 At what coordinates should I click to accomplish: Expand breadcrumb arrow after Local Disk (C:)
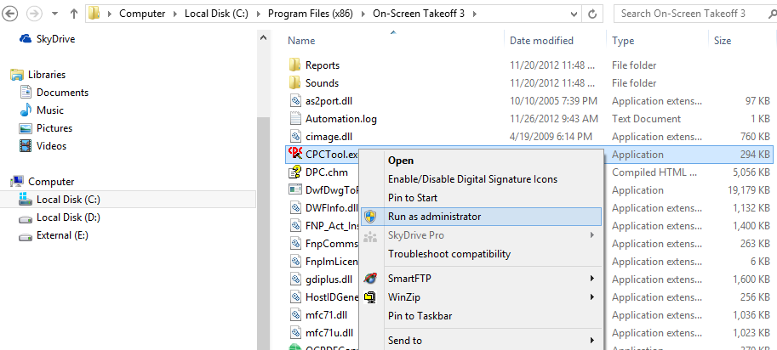258,14
